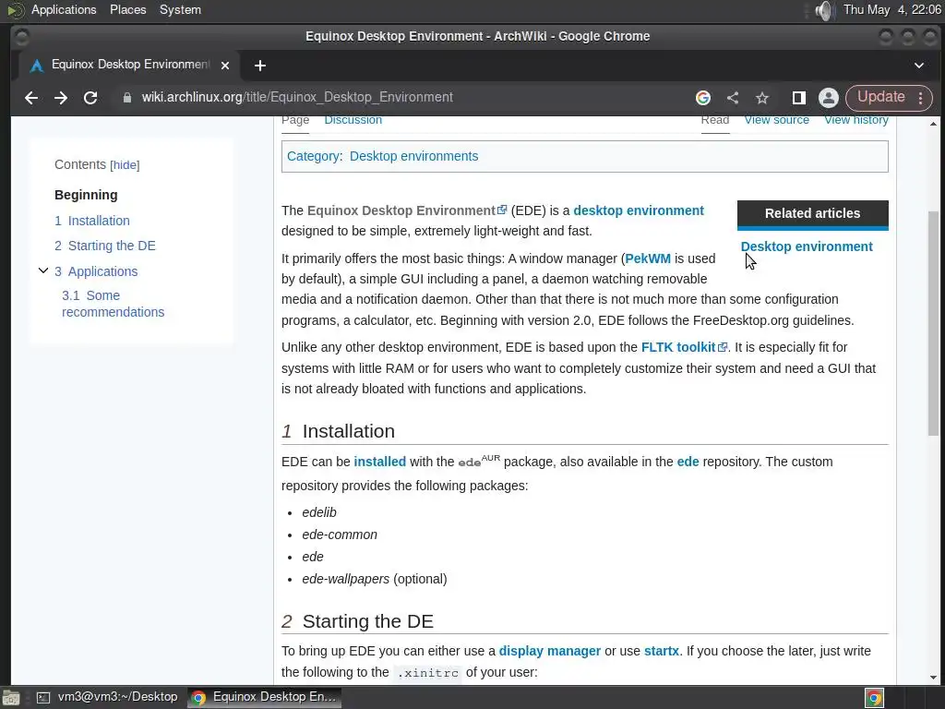Screen dimensions: 945x709
Task: Open Equinox Desktop Environment external link
Action: click(x=407, y=210)
